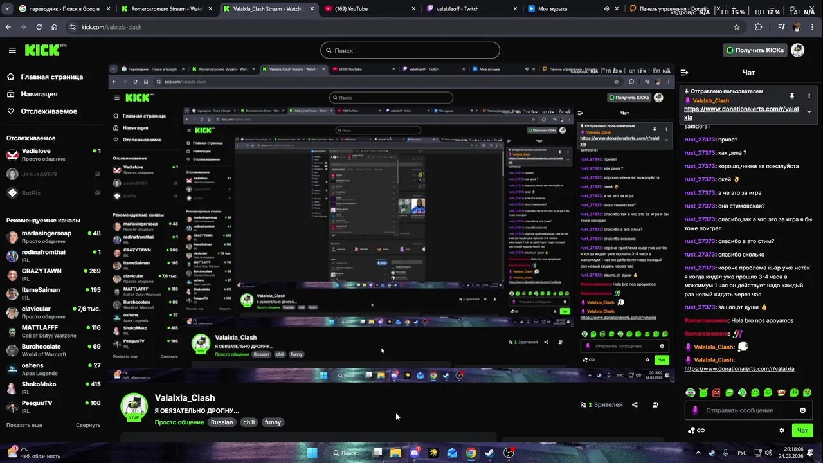Open File Explorer from taskbar
The height and width of the screenshot is (463, 823).
[x=395, y=453]
